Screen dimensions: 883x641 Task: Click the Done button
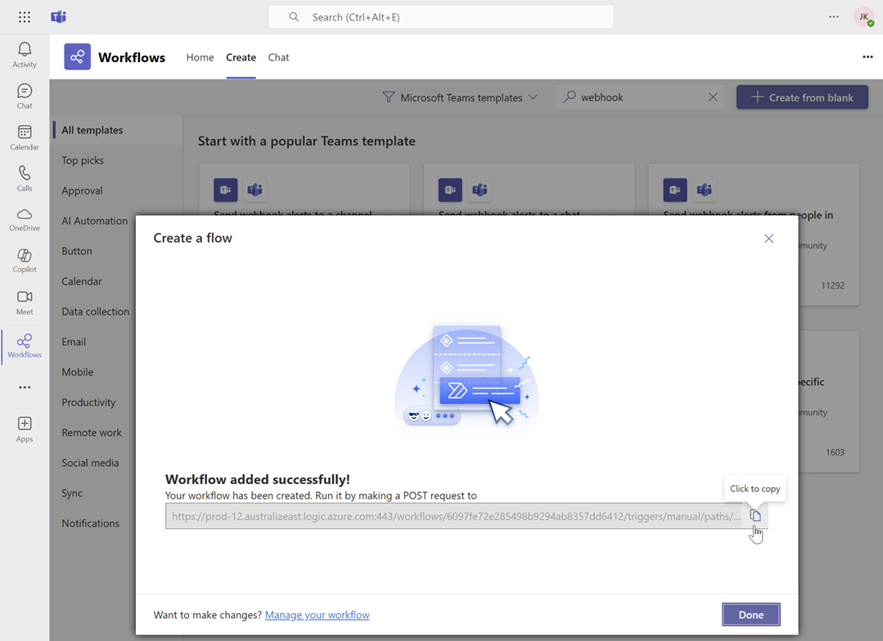point(750,614)
